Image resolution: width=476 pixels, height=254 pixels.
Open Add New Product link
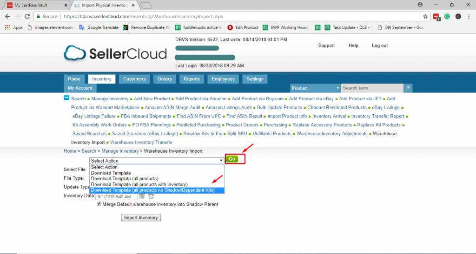152,99
